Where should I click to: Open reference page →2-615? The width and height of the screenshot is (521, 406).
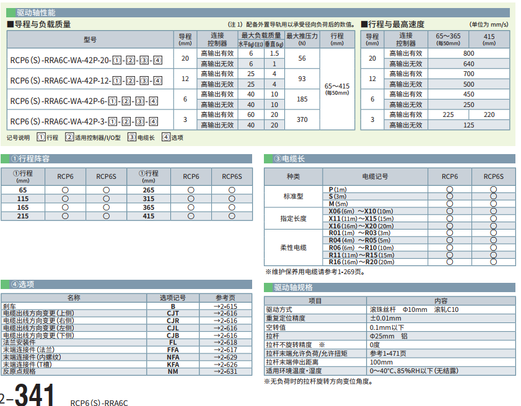pos(225,306)
